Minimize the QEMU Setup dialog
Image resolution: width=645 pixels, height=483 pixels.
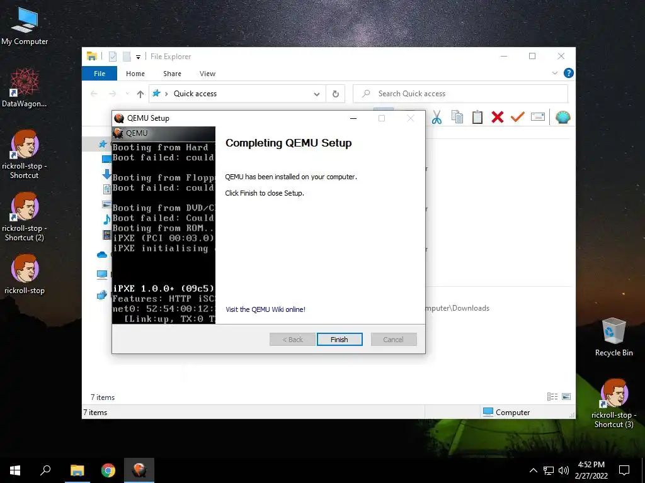coord(353,118)
